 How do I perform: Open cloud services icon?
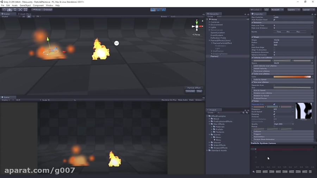tap(267, 10)
